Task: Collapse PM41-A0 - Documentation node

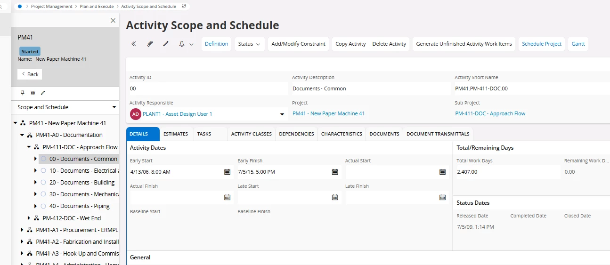Action: (22, 135)
